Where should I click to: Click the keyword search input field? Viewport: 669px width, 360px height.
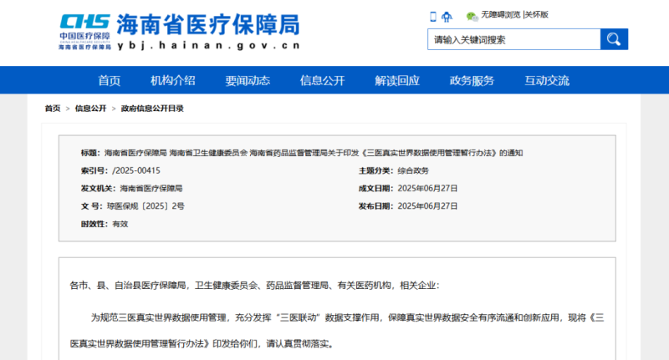tap(513, 39)
